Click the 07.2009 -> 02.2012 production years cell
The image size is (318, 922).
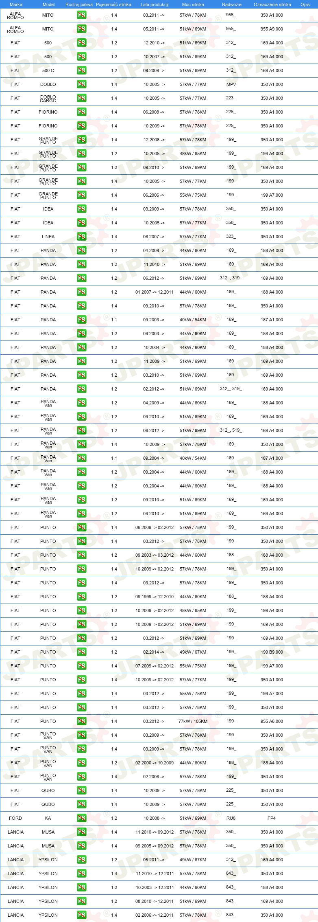pos(155,666)
